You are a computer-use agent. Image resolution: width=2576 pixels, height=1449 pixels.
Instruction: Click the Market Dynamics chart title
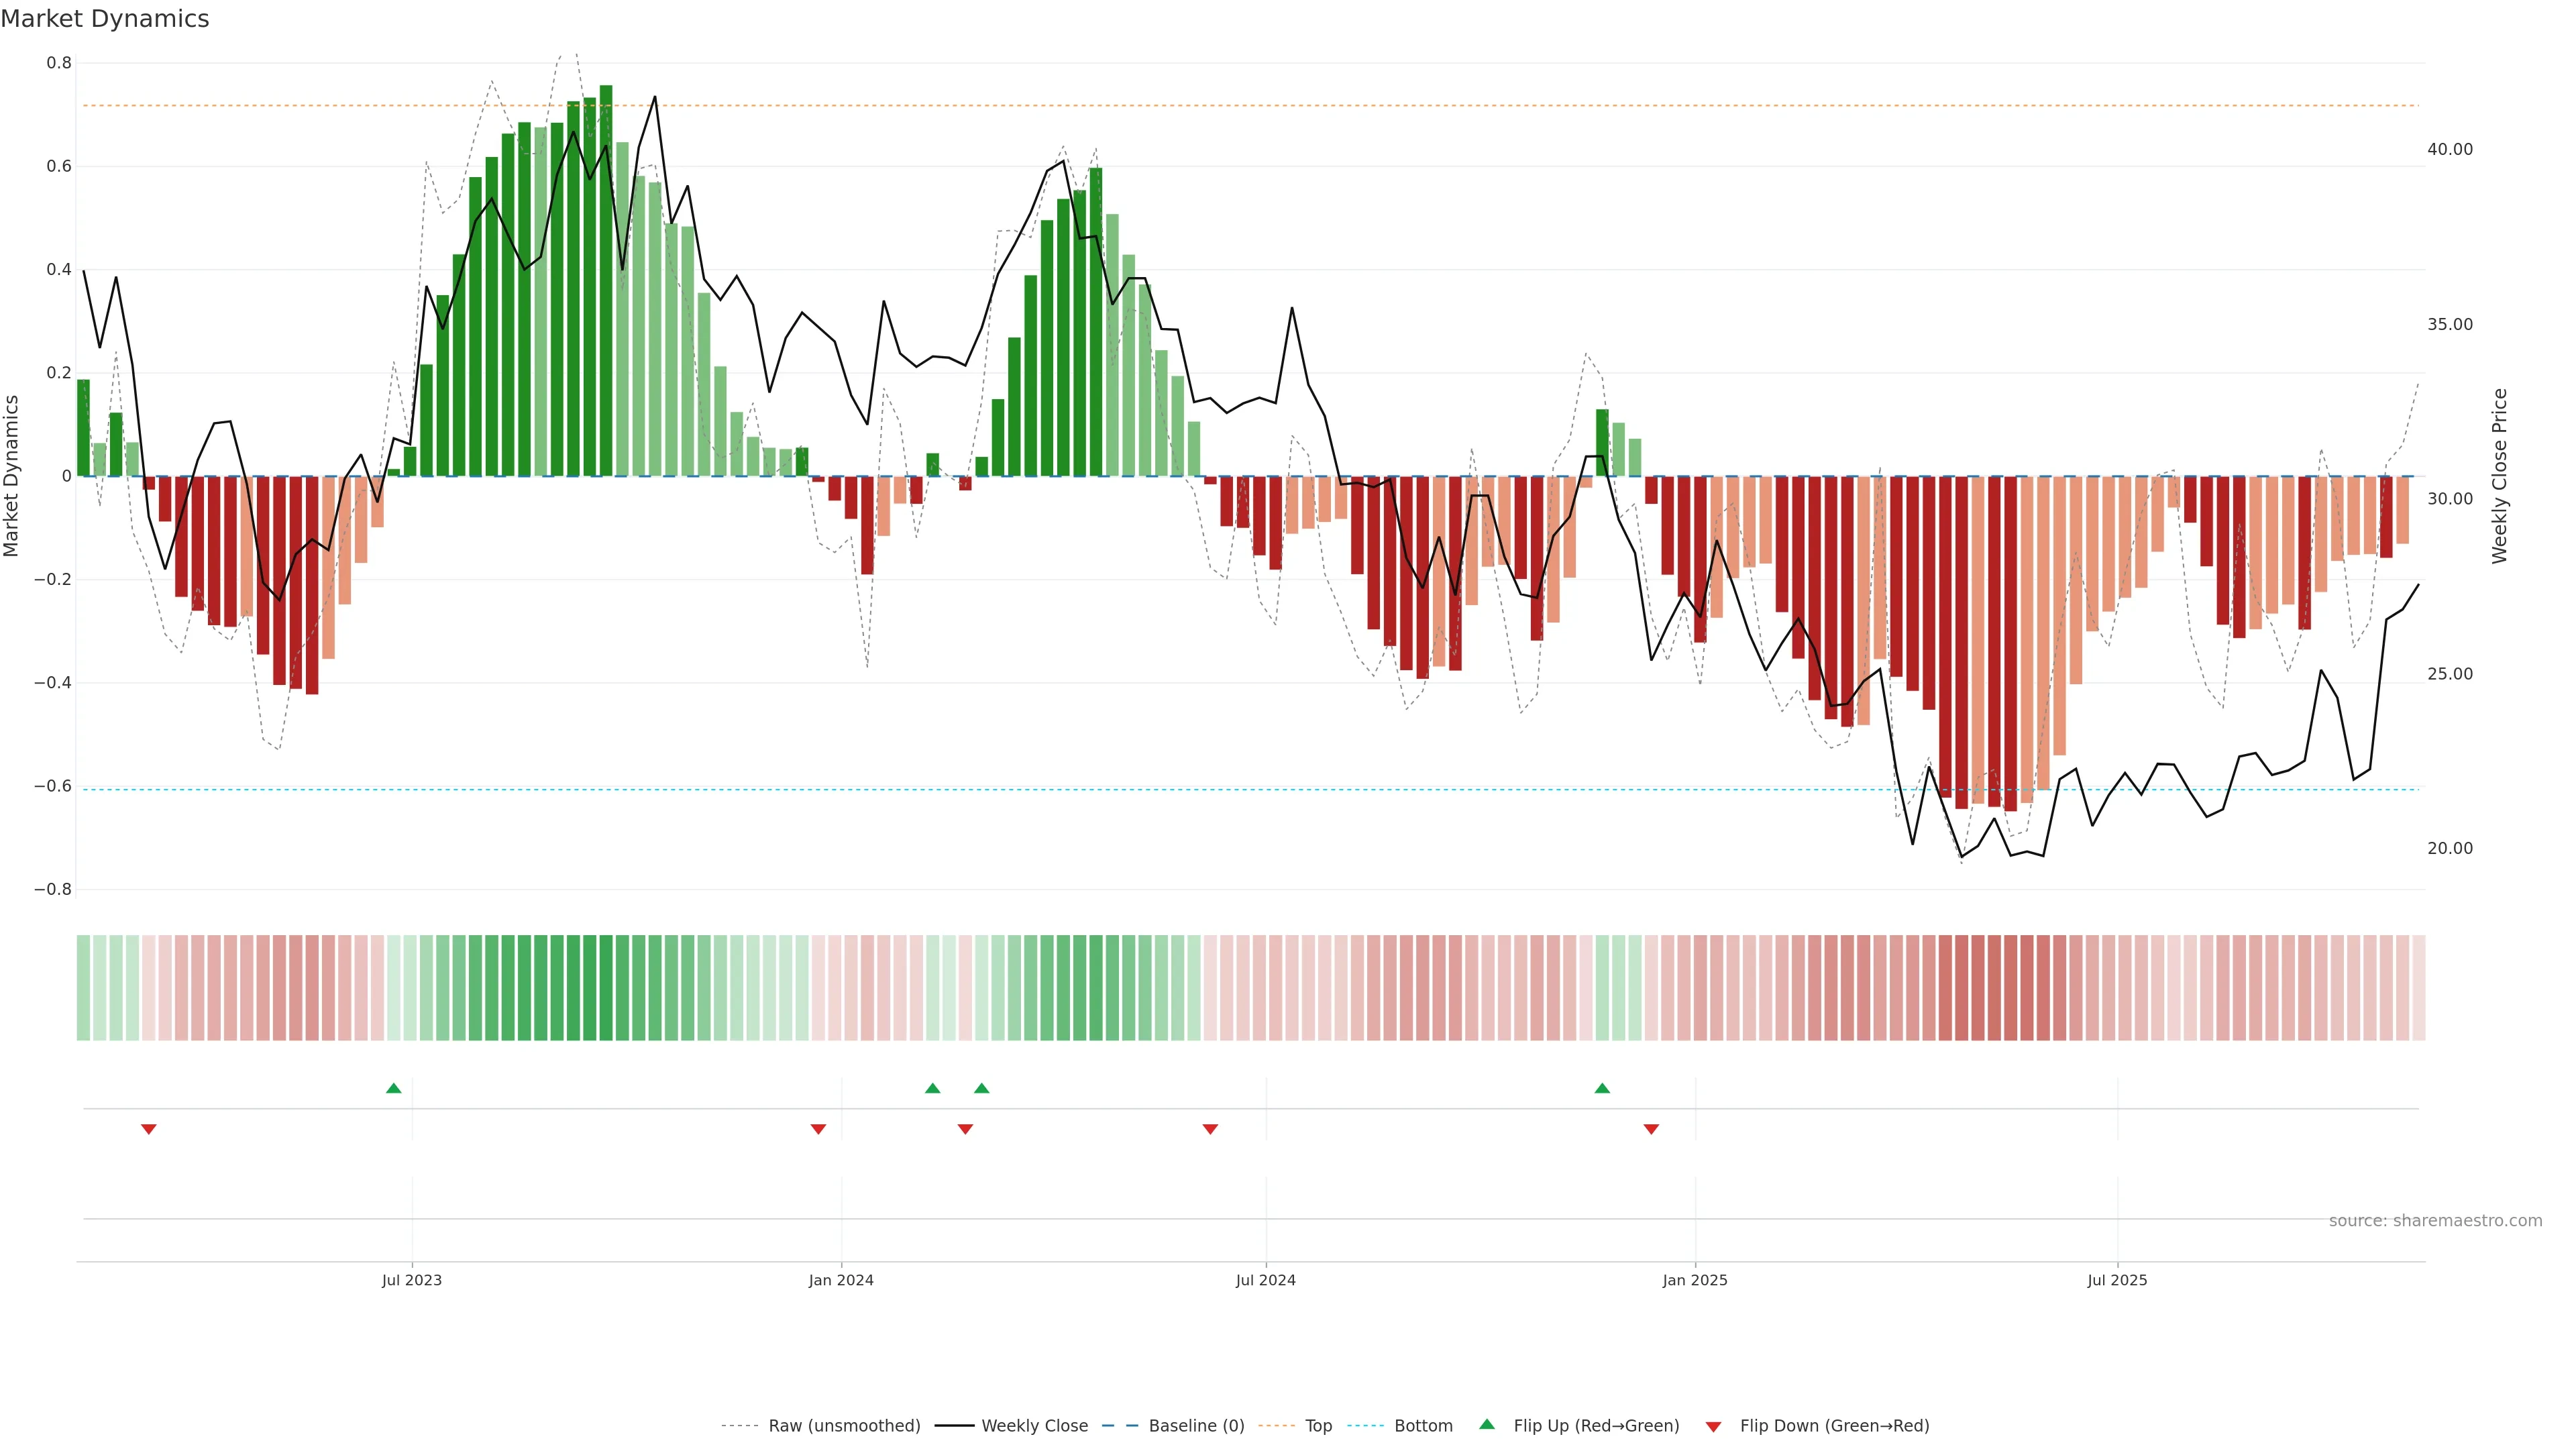tap(105, 19)
